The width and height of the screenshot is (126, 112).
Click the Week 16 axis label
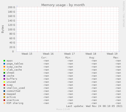(x=48, y=54)
